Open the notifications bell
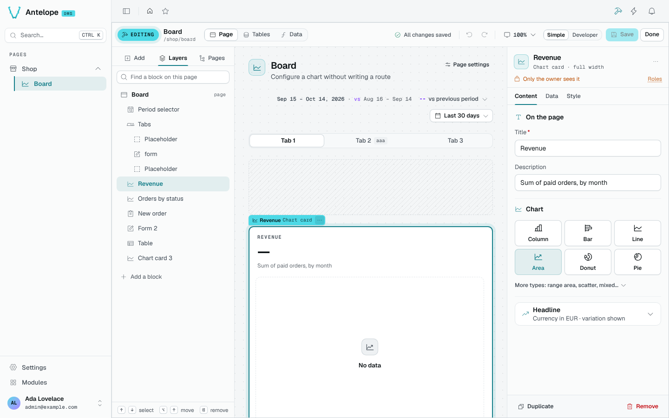 [x=652, y=11]
